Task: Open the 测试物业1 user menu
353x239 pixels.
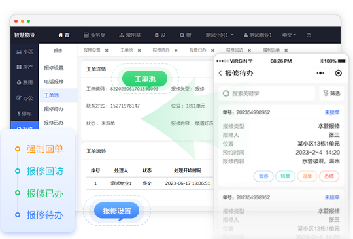Action: 258,35
